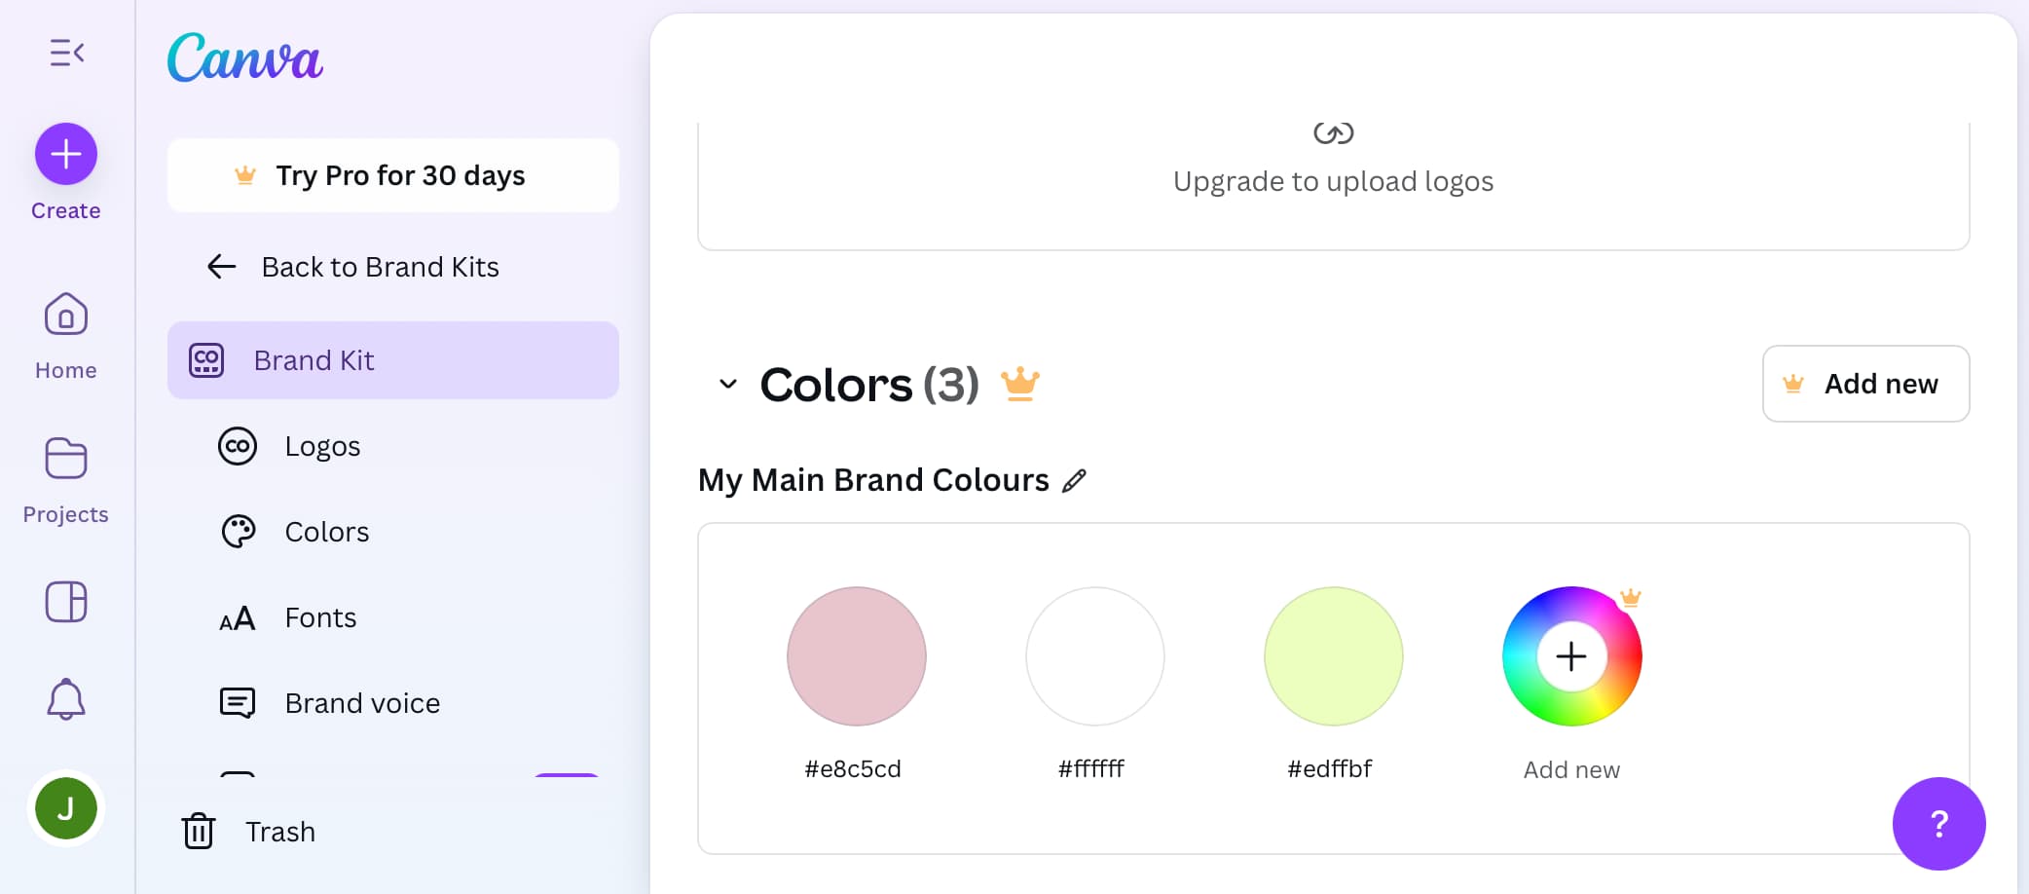The image size is (2029, 894).
Task: Open Logos section in sidebar
Action: point(321,446)
